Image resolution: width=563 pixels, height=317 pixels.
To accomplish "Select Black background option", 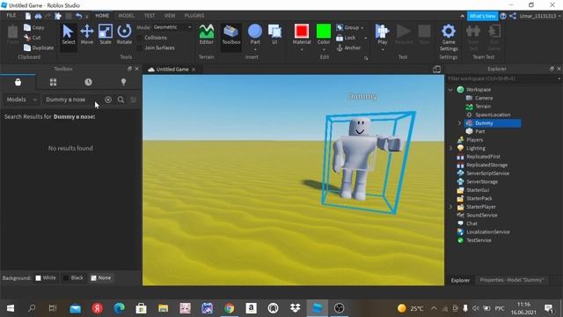I will click(x=73, y=278).
